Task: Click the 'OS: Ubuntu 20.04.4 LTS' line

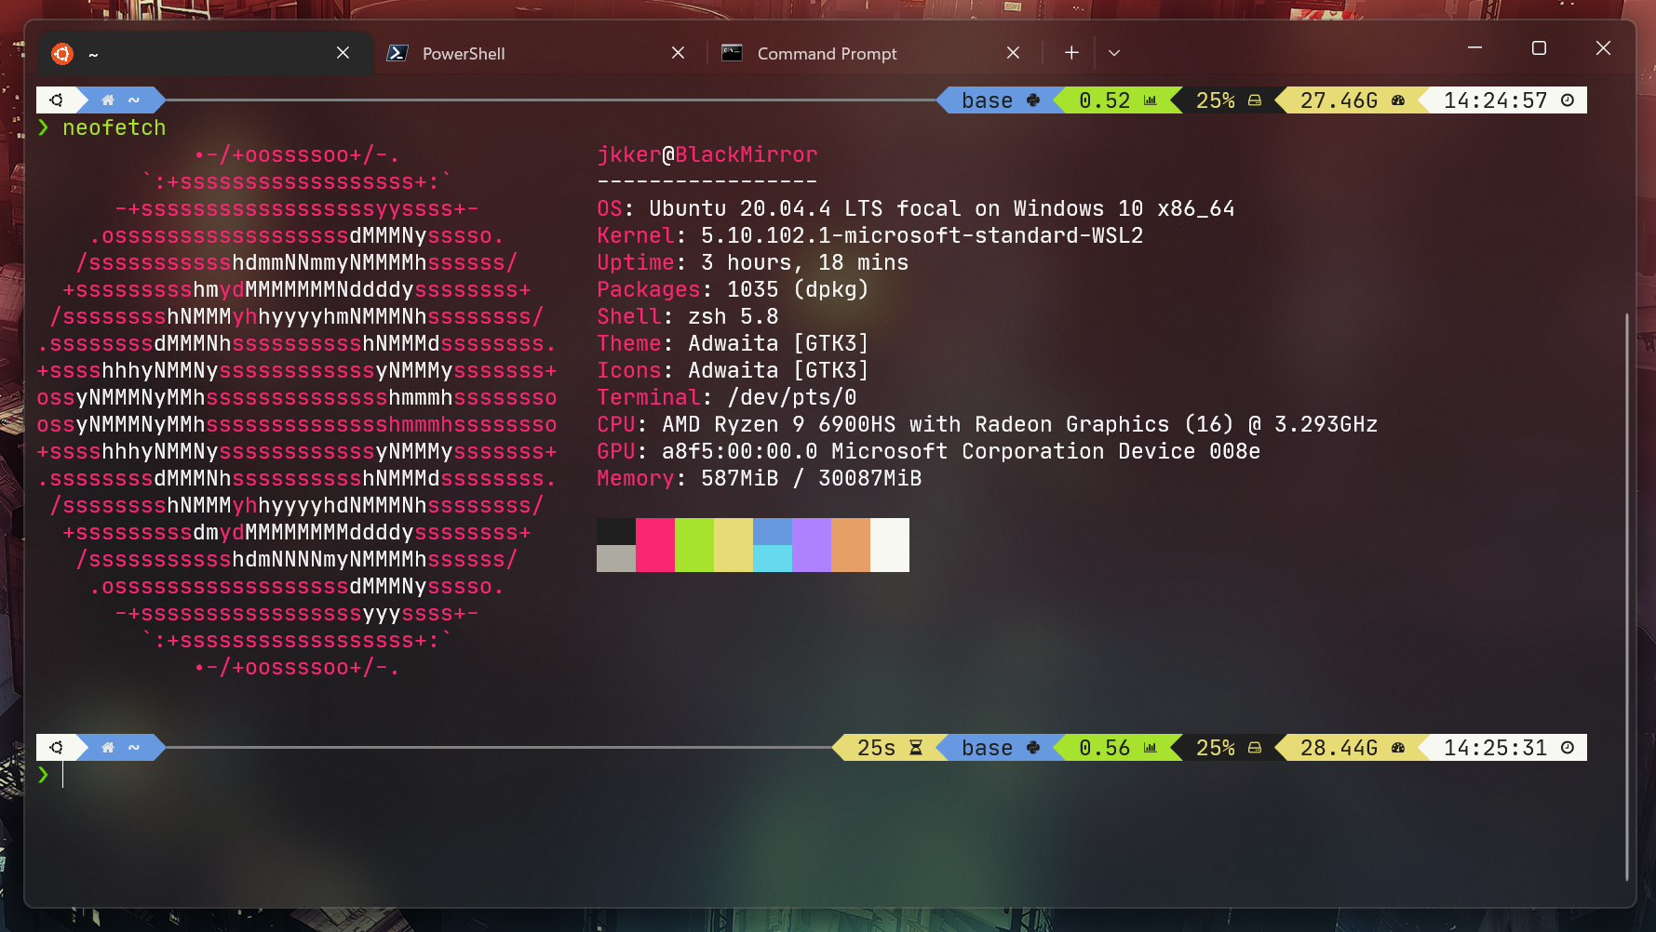Action: (915, 208)
